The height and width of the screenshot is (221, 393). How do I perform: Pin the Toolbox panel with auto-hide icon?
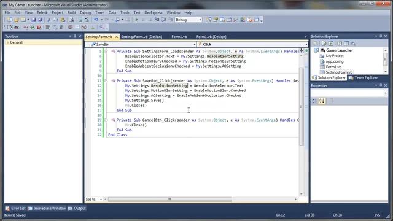(75, 36)
